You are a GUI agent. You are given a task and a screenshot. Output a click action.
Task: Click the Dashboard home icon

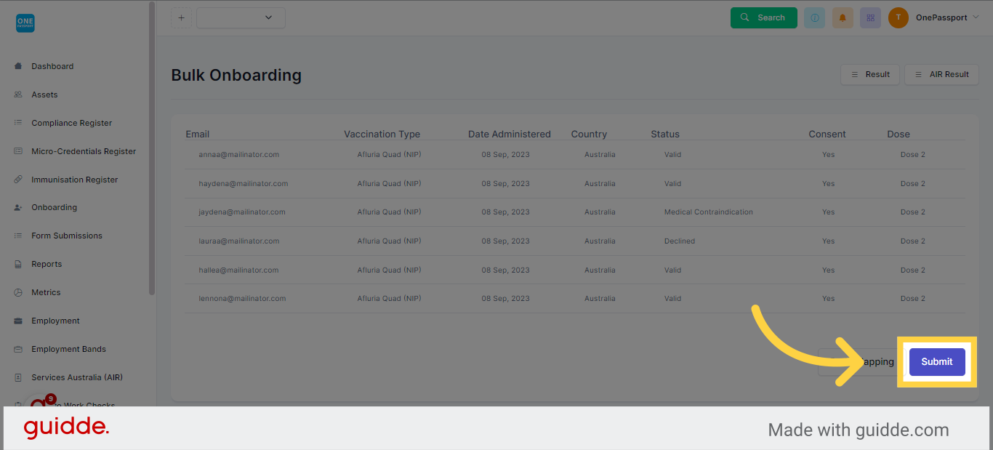click(x=18, y=66)
